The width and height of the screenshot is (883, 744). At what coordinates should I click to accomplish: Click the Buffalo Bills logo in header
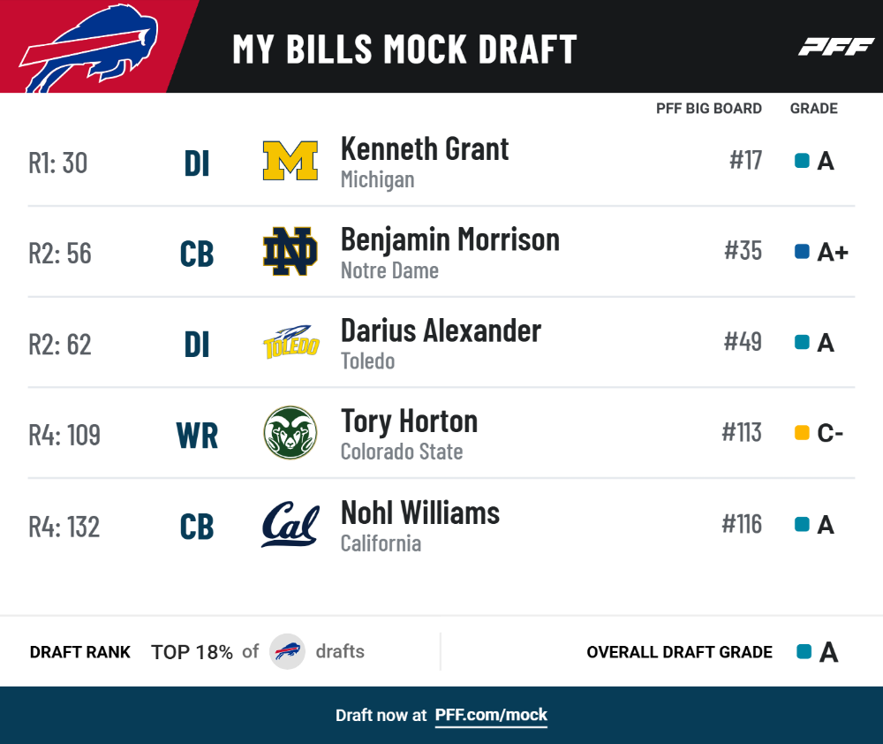pyautogui.click(x=88, y=48)
